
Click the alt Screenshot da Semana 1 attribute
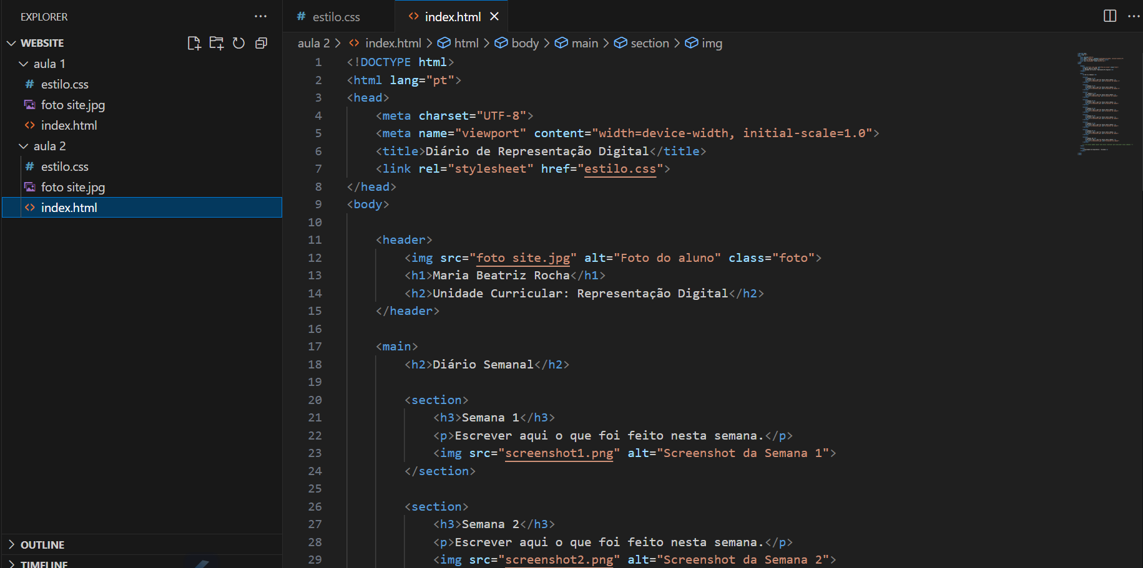728,453
